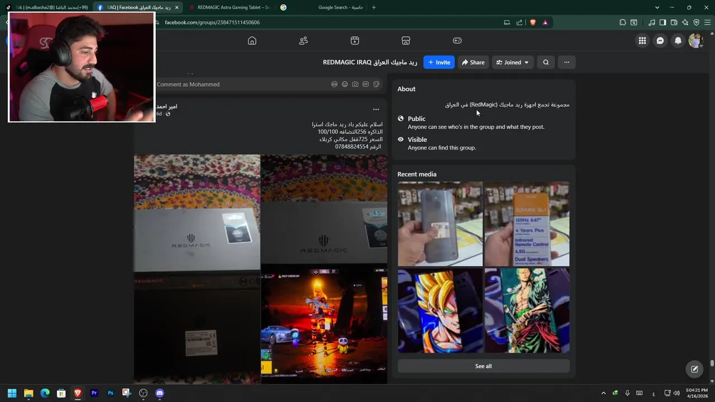Click the post's '6d' timestamp
The width and height of the screenshot is (715, 402).
pyautogui.click(x=159, y=114)
